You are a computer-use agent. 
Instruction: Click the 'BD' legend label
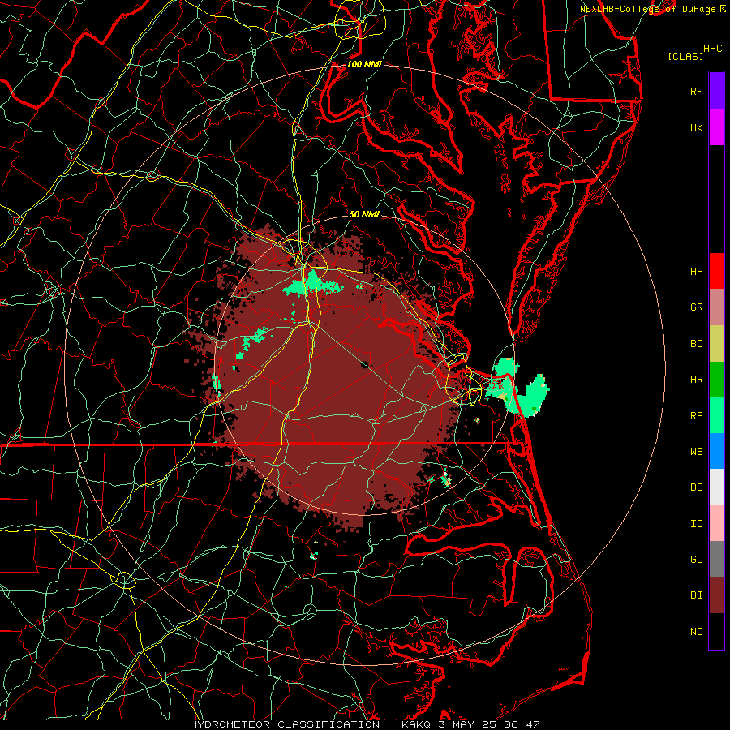coord(696,344)
